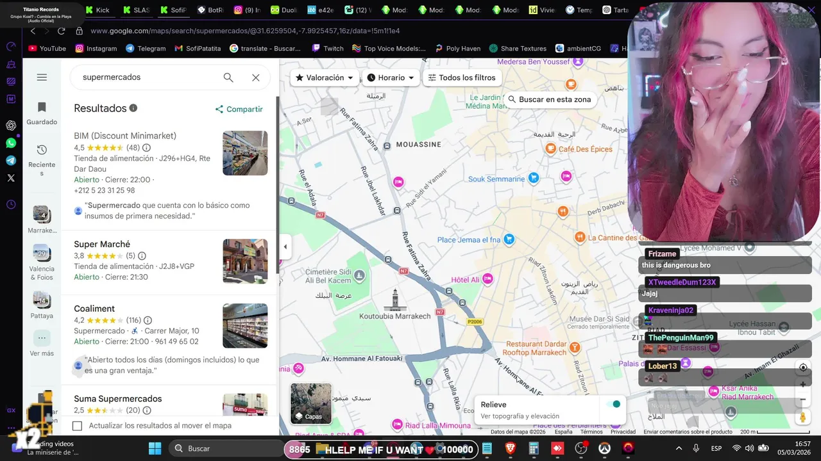Switch to the Vivie browser tab
Screen dimensions: 821x461
(x=542, y=10)
